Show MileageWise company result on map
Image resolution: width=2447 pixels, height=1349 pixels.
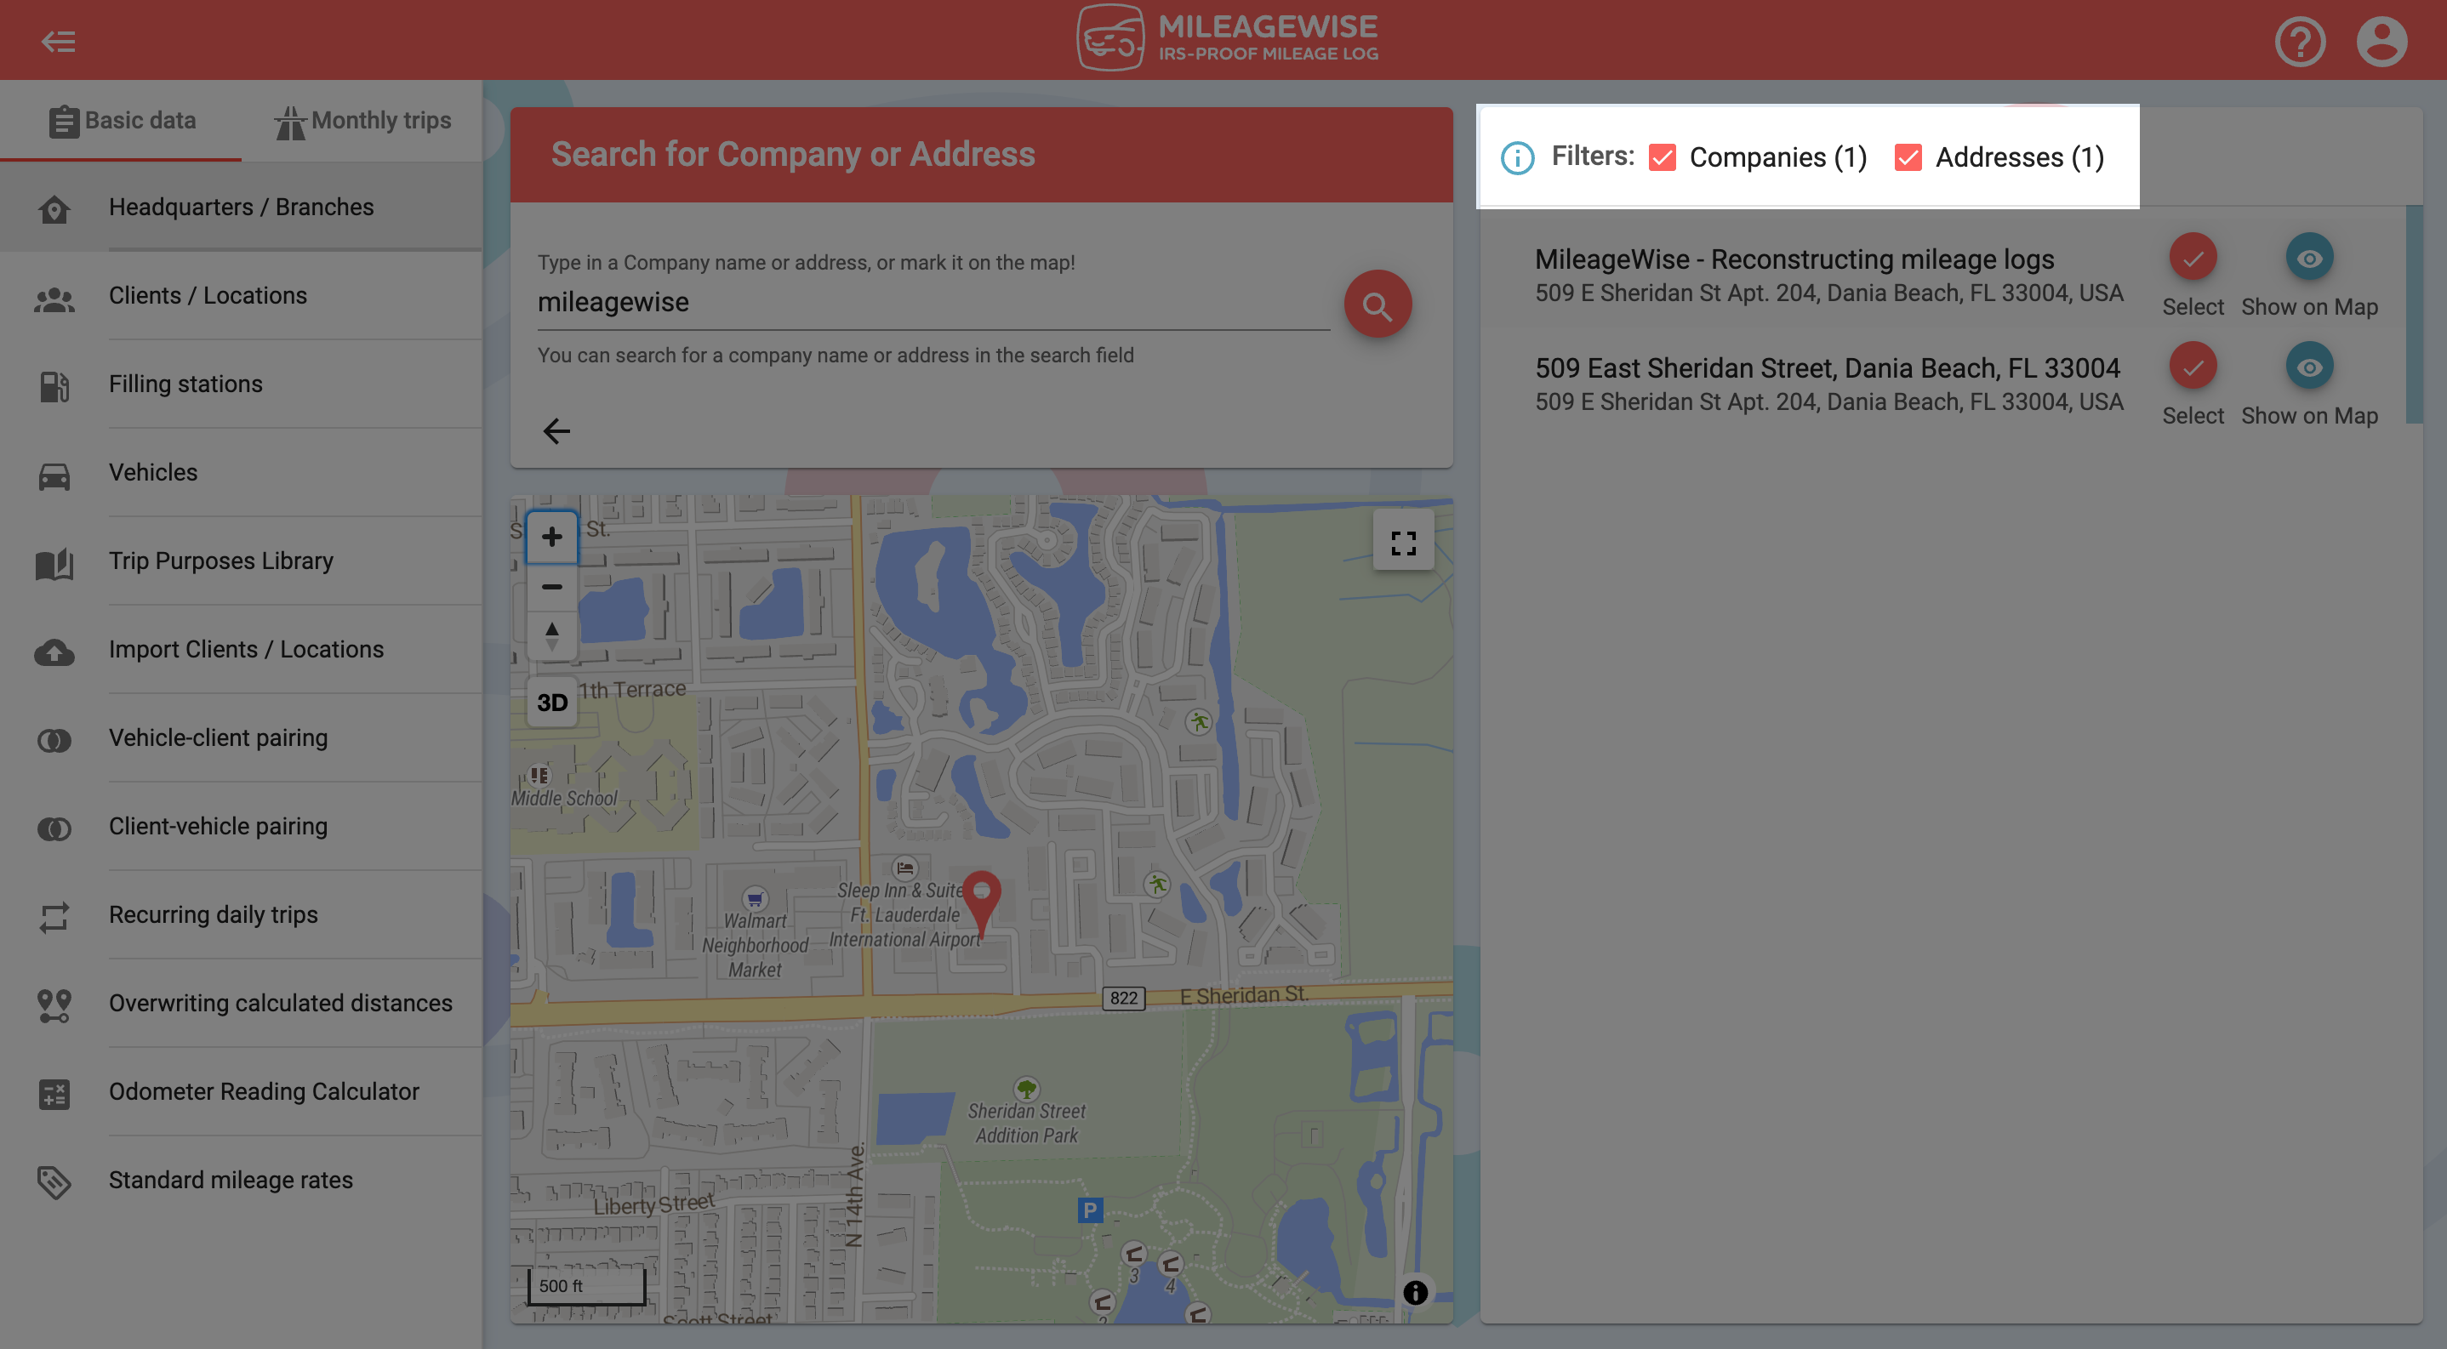tap(2308, 257)
